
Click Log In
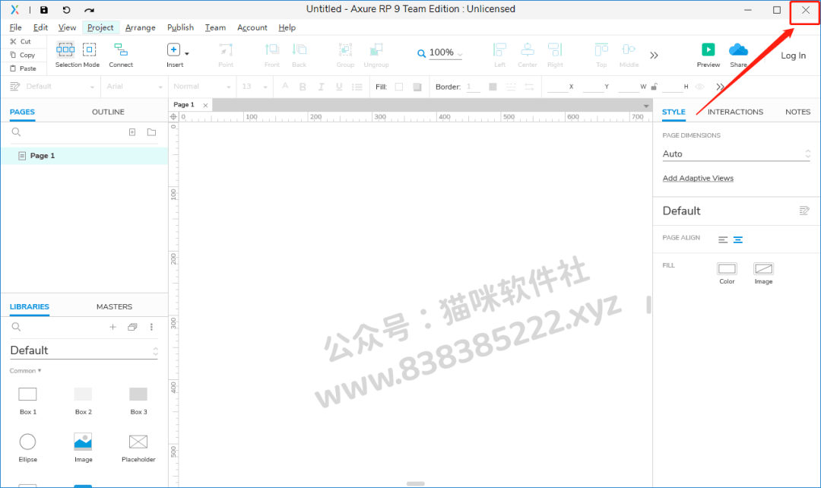(793, 55)
